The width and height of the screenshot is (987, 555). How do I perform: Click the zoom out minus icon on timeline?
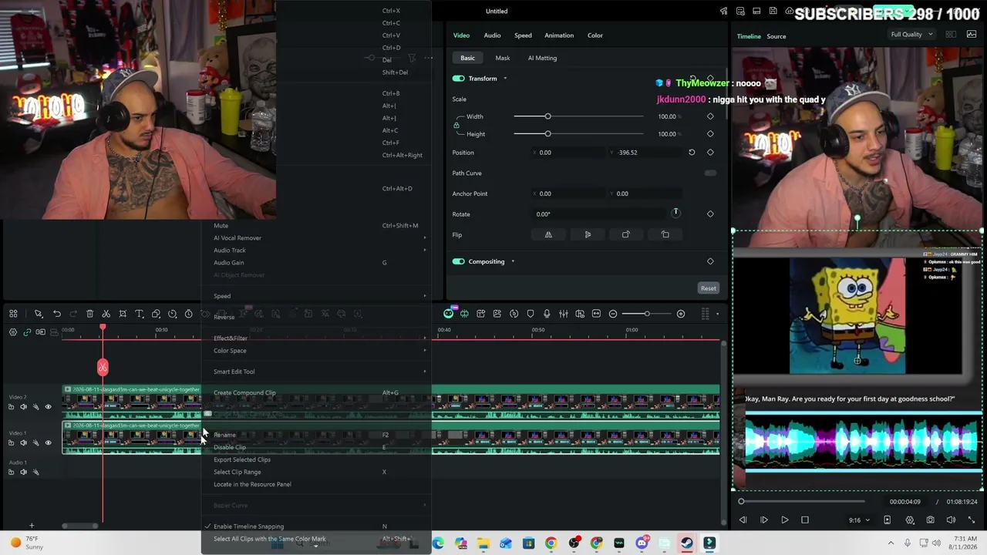(x=613, y=314)
